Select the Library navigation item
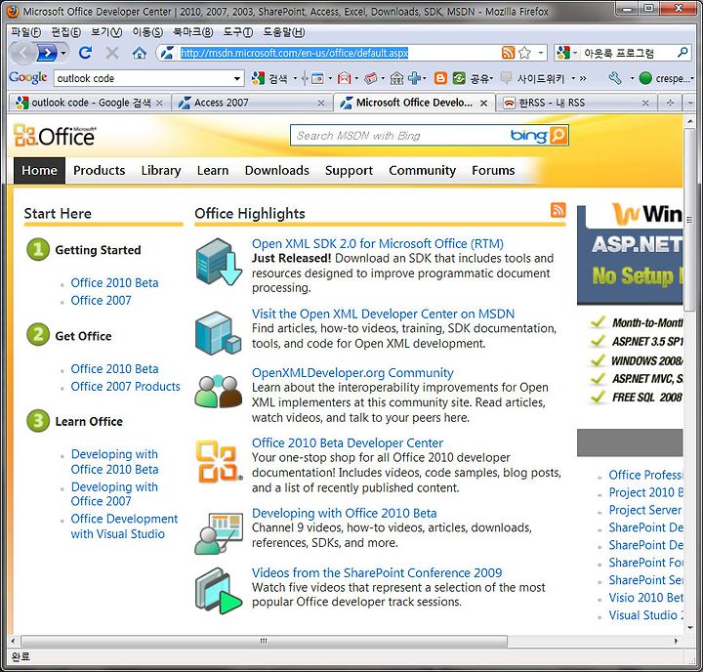 pyautogui.click(x=161, y=171)
